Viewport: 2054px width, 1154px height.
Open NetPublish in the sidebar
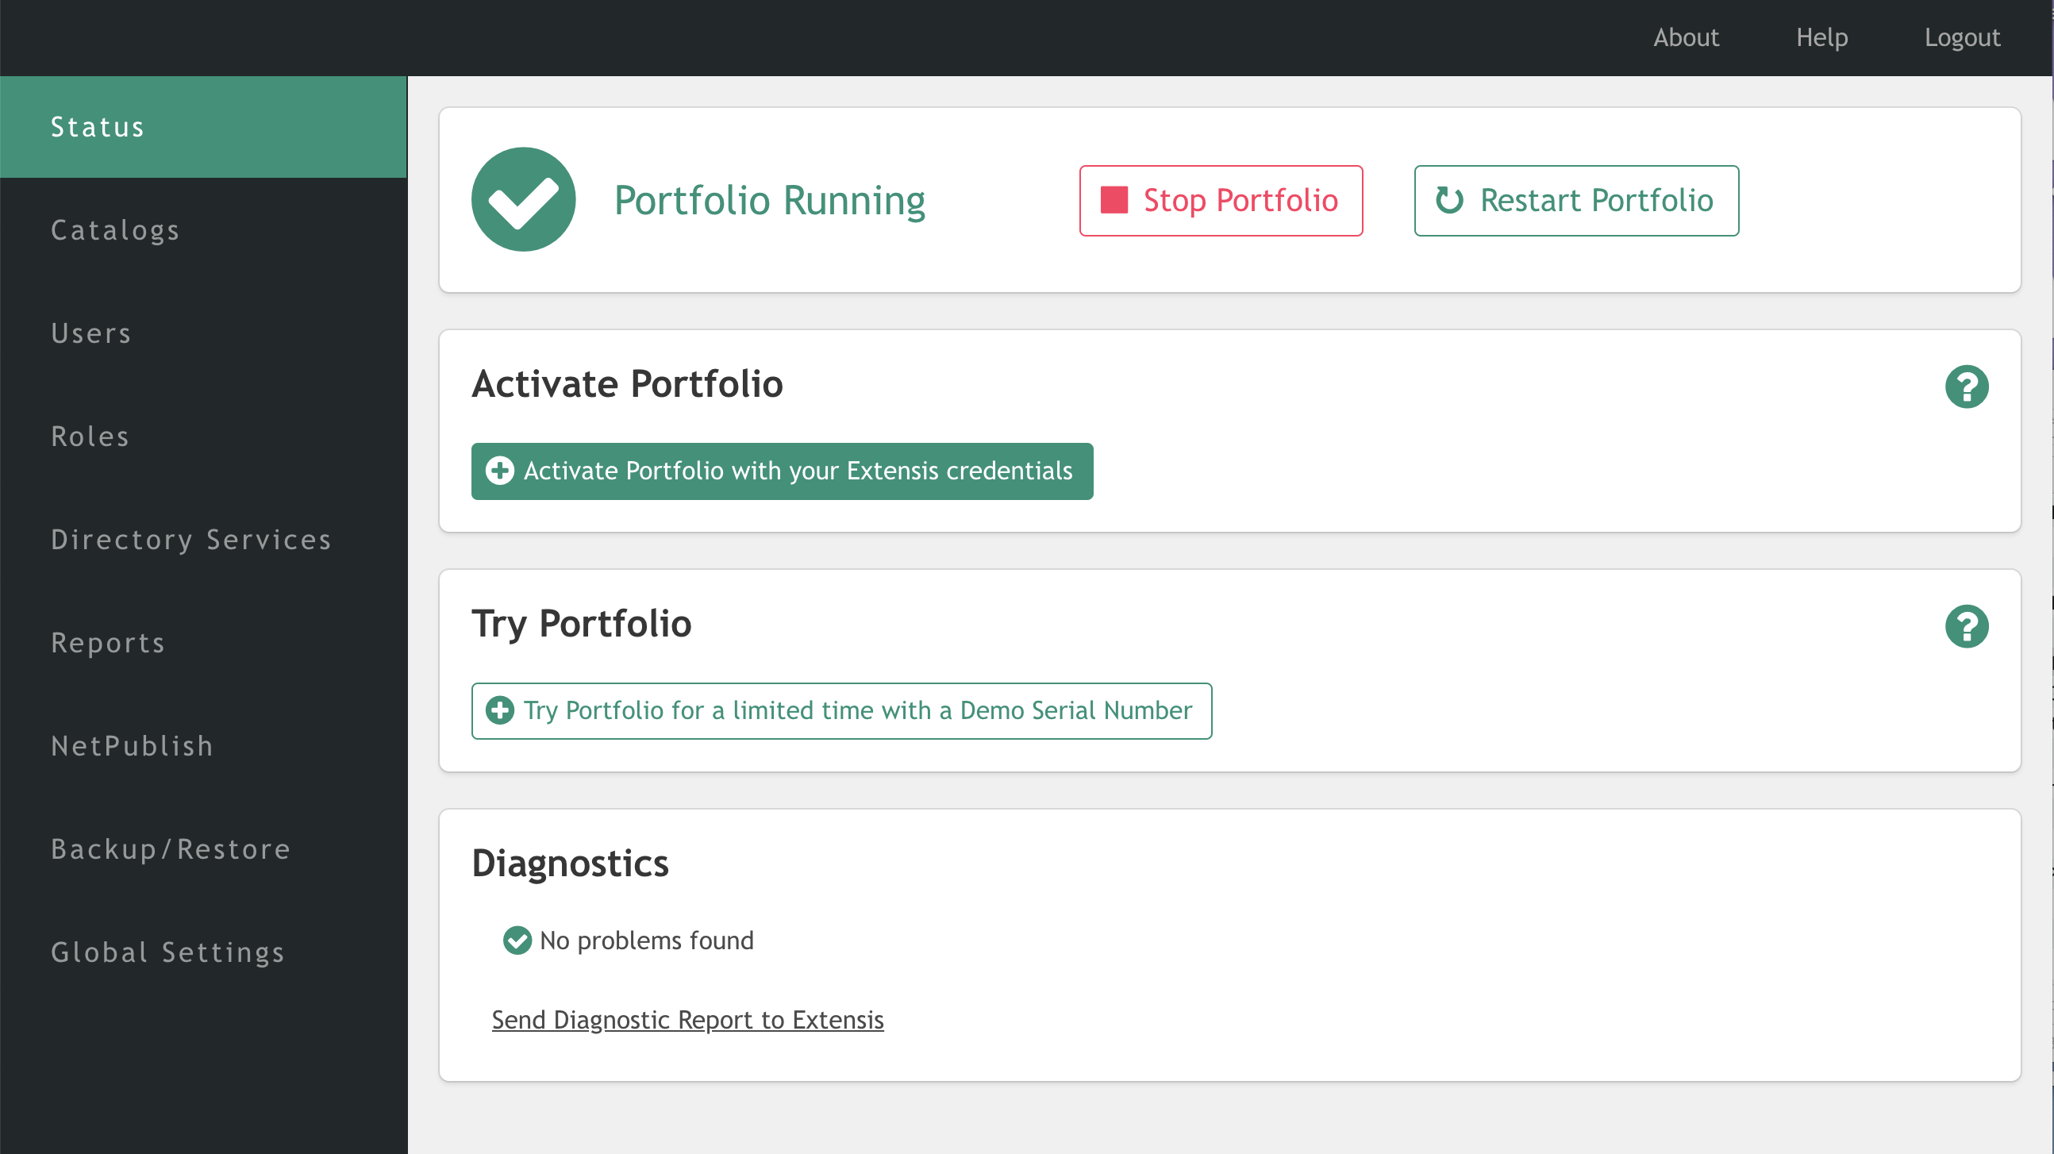tap(203, 746)
